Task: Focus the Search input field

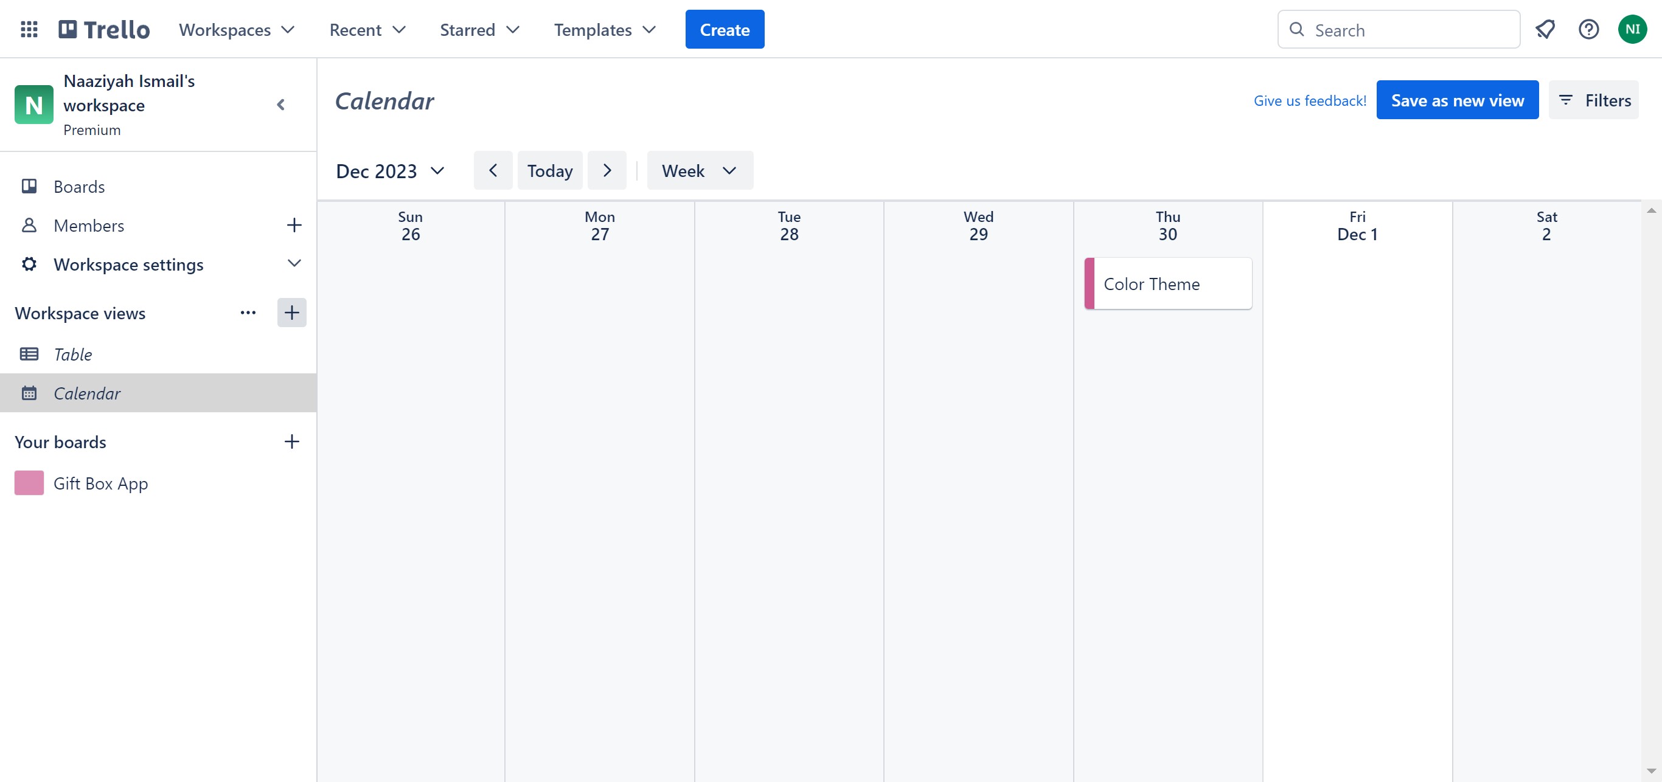Action: point(1399,30)
